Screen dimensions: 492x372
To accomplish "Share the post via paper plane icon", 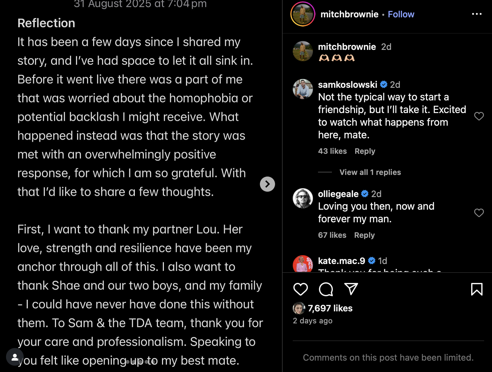I will (351, 289).
